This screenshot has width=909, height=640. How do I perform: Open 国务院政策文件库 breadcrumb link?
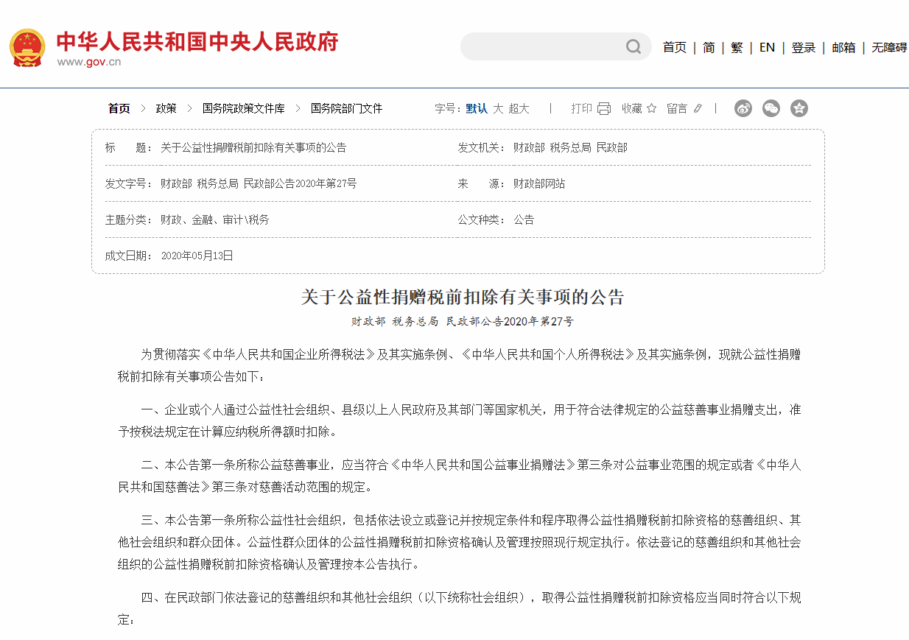tap(243, 108)
